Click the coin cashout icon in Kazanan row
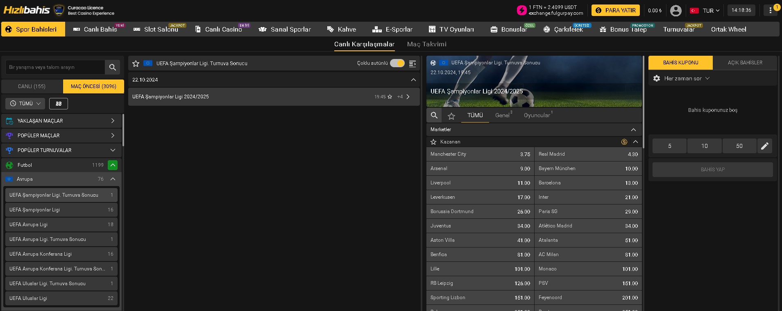 [x=624, y=142]
